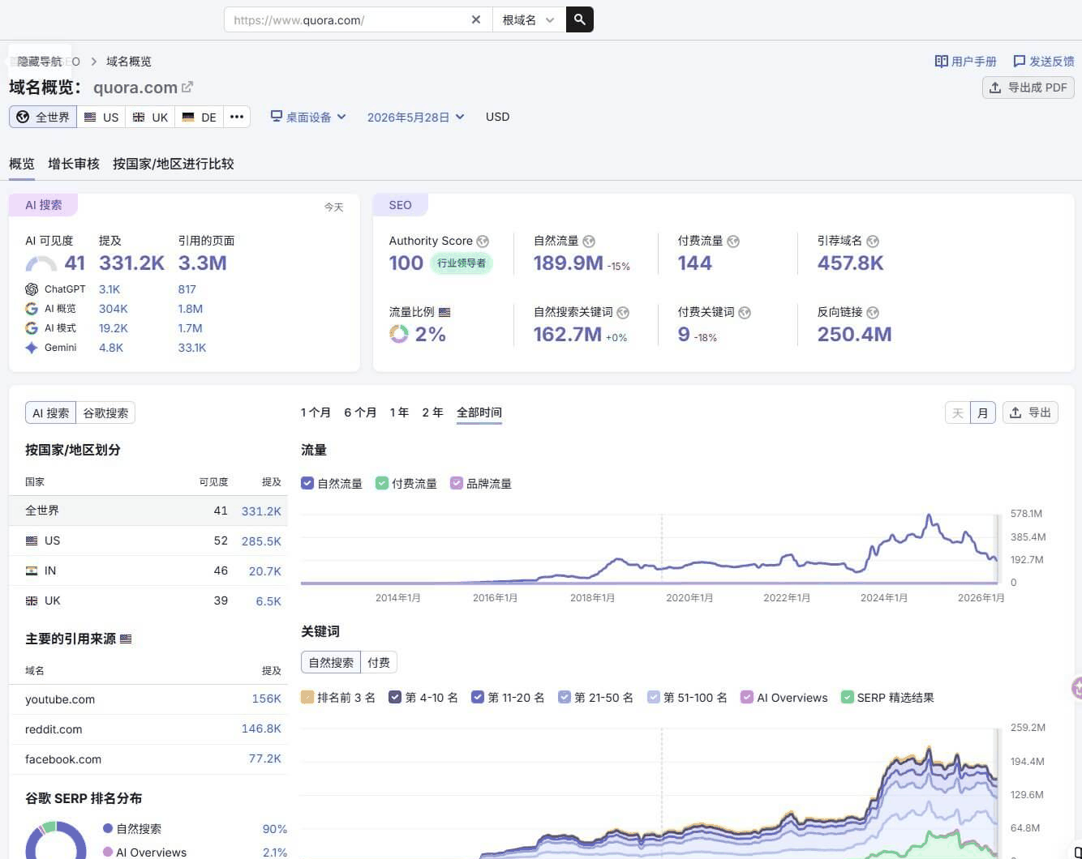
Task: Click the US flag next to 主要的引用来源
Action: 126,639
